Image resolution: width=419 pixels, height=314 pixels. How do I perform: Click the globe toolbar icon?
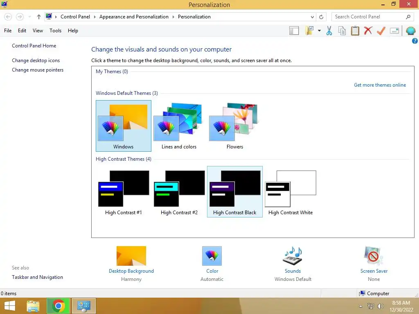click(411, 31)
